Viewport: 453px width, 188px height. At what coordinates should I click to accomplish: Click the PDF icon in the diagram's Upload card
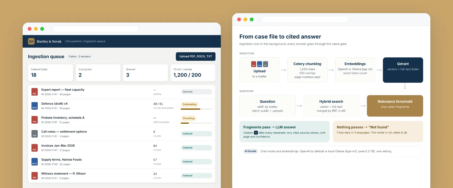tap(254, 64)
